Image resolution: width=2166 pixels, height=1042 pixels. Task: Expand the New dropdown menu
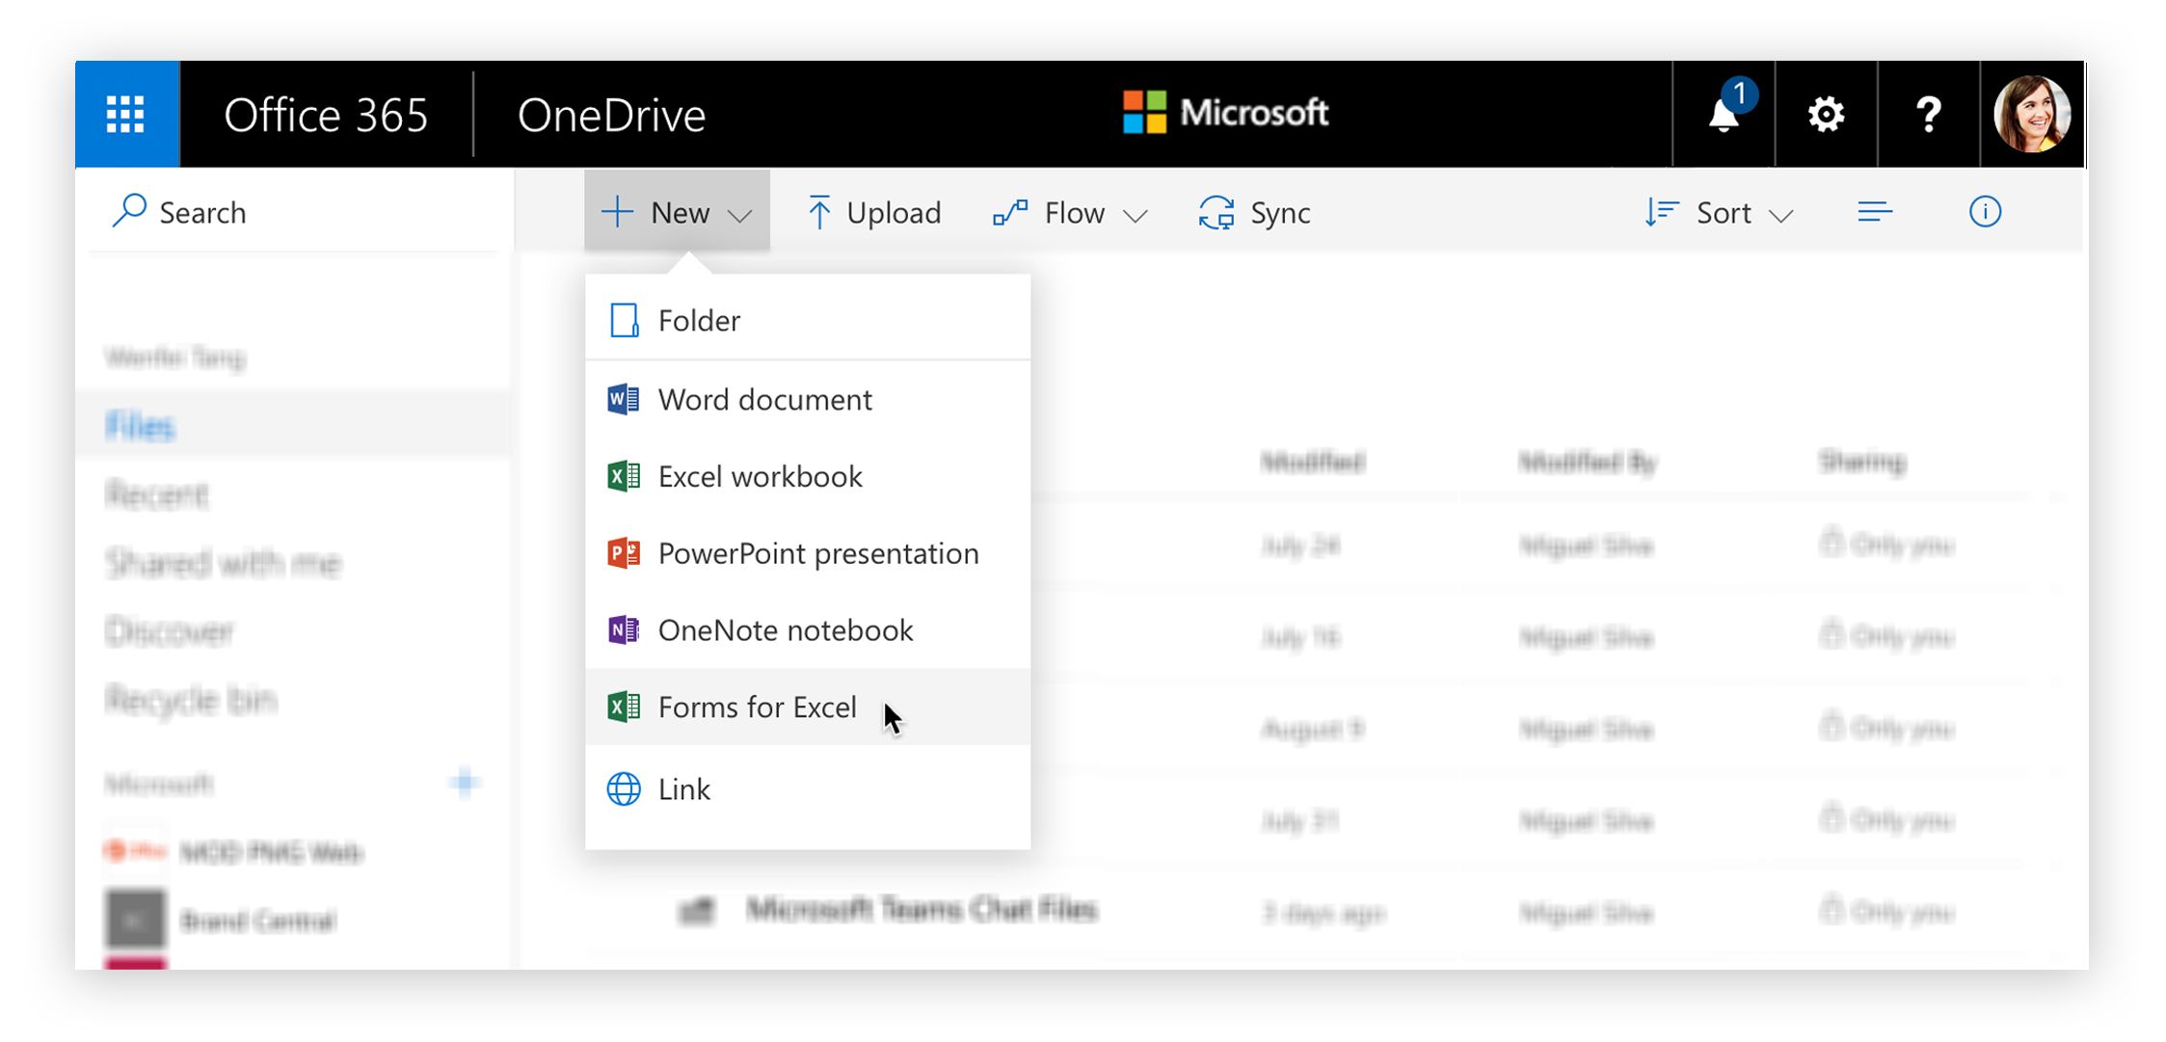point(676,211)
